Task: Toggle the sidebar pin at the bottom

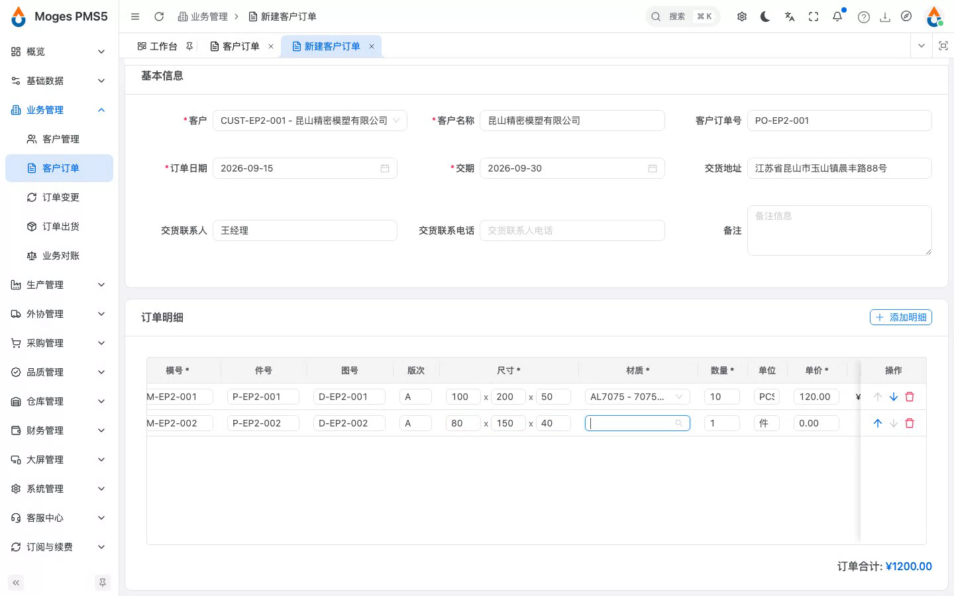Action: [x=103, y=583]
